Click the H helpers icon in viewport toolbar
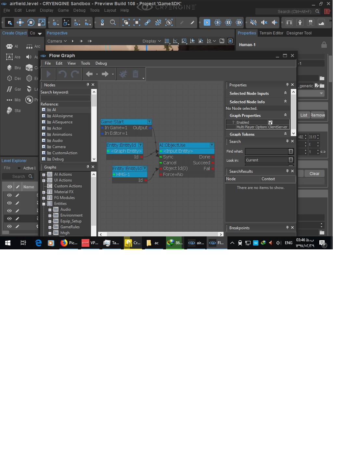The width and height of the screenshot is (347, 452). tap(230, 41)
